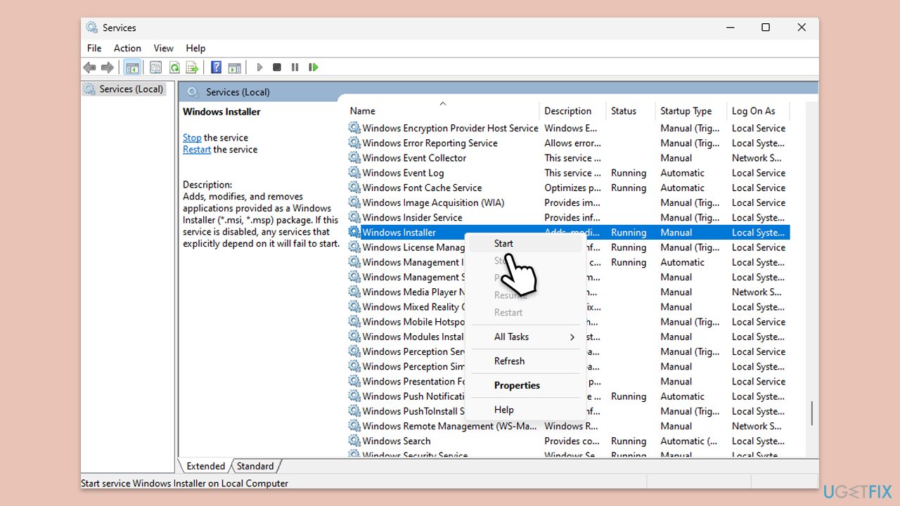Click Manual startup type of Windows Installer

coord(676,233)
